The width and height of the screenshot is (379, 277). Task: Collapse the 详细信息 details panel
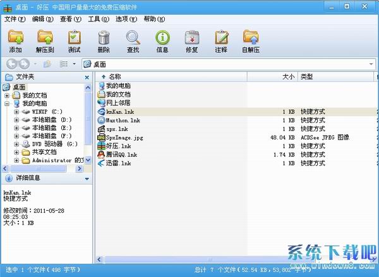(87, 179)
